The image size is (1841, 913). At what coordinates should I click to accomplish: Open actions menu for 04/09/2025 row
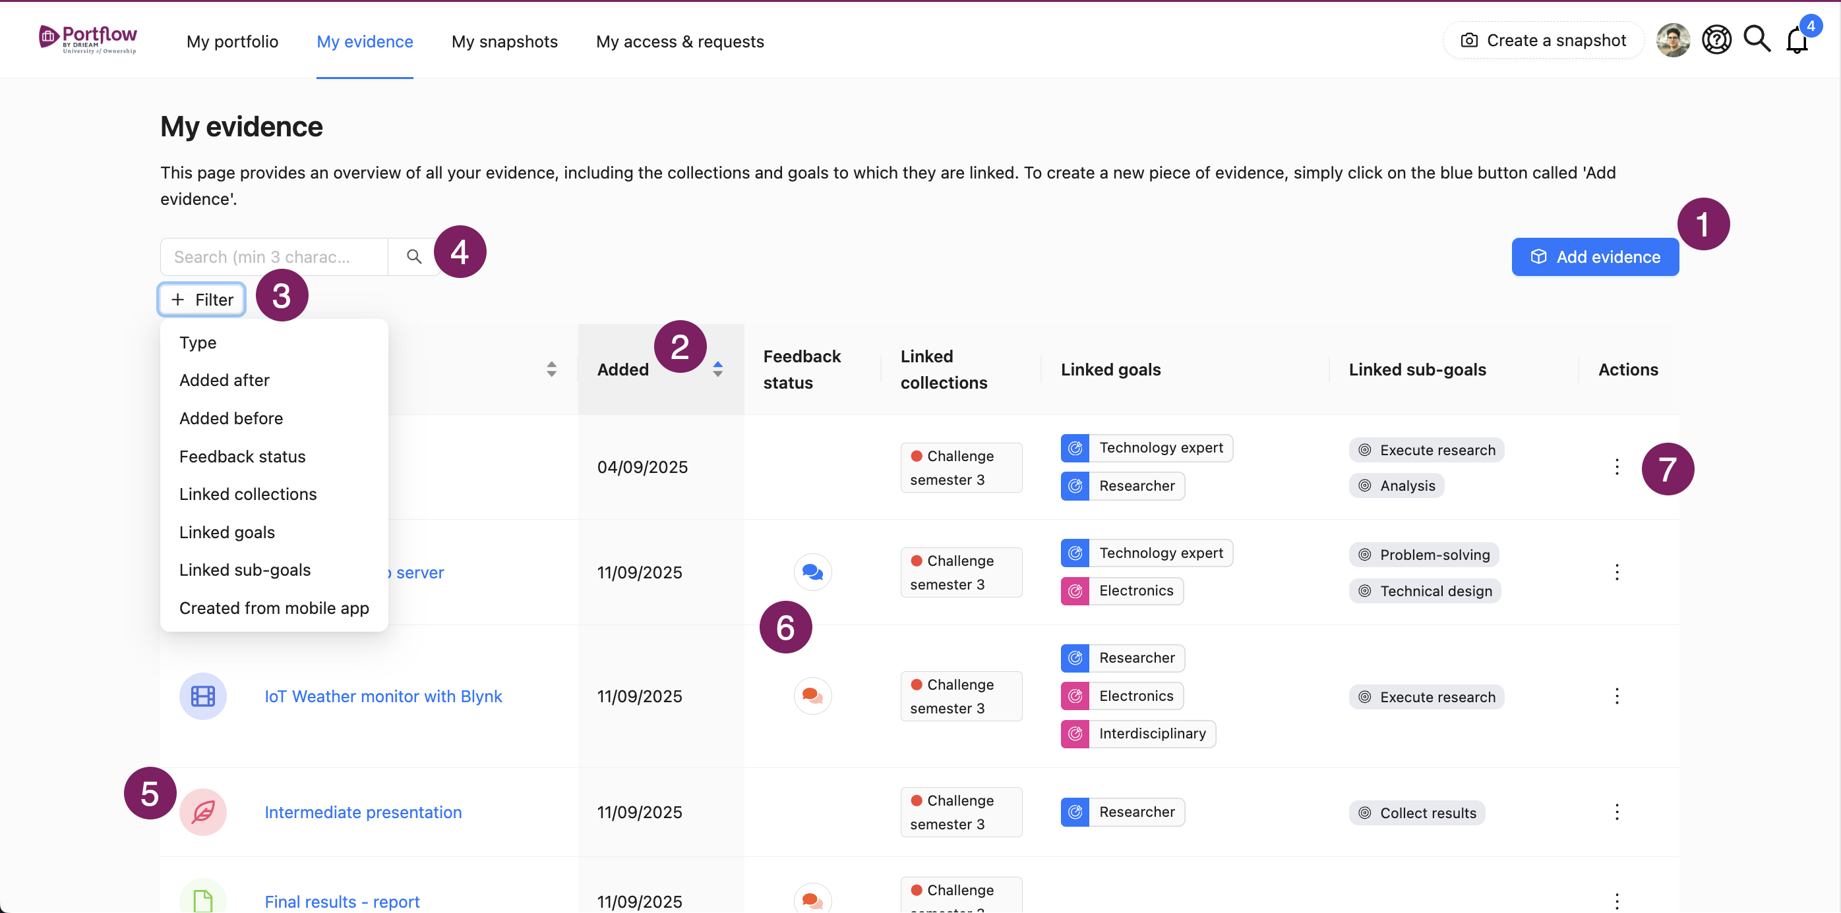tap(1617, 467)
